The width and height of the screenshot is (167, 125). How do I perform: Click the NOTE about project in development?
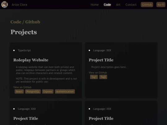[x=46, y=80]
